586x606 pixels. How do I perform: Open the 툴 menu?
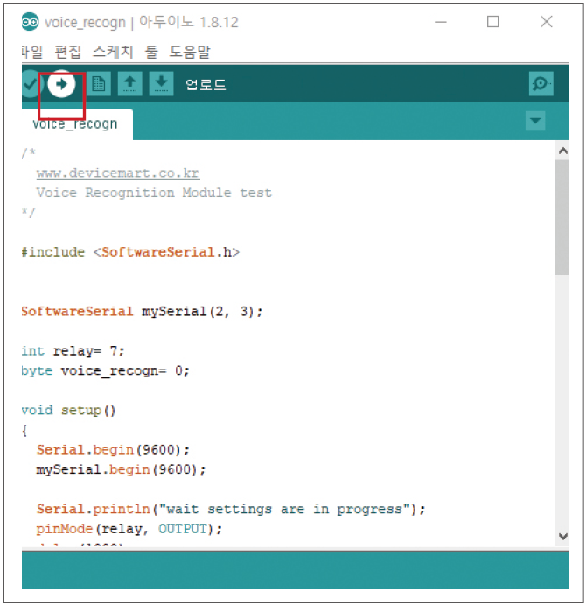click(x=151, y=52)
